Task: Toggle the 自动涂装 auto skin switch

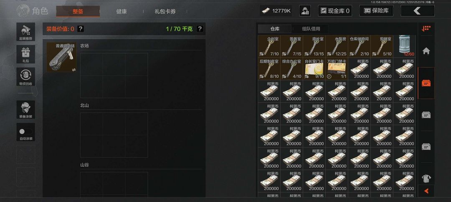Action: 25,132
